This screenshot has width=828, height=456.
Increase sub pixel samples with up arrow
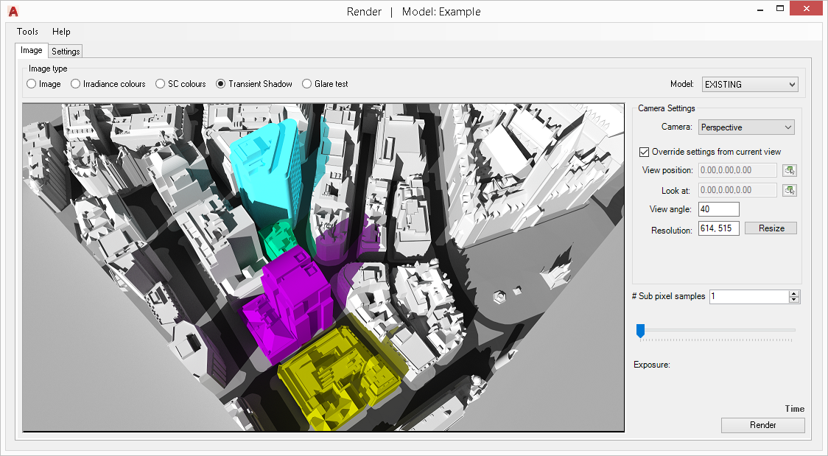[793, 293]
